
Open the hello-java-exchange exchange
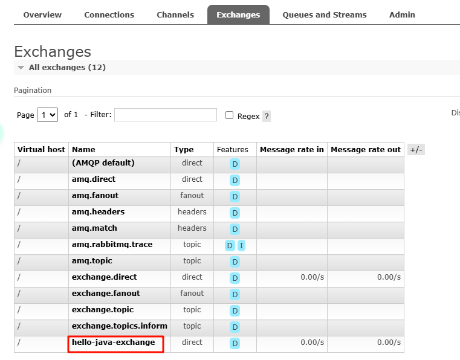tap(113, 342)
